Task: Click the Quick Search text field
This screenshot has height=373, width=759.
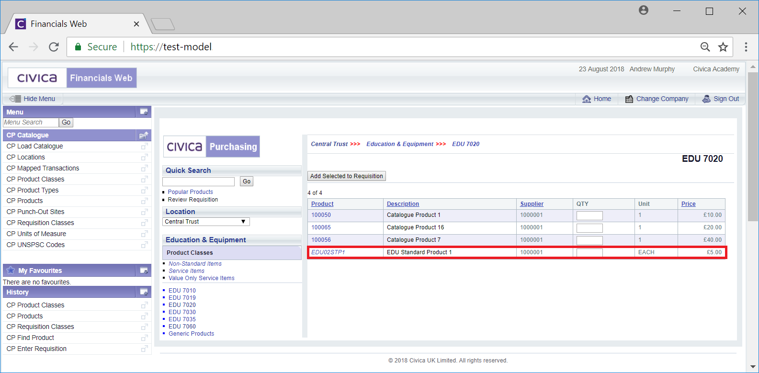Action: tap(198, 181)
